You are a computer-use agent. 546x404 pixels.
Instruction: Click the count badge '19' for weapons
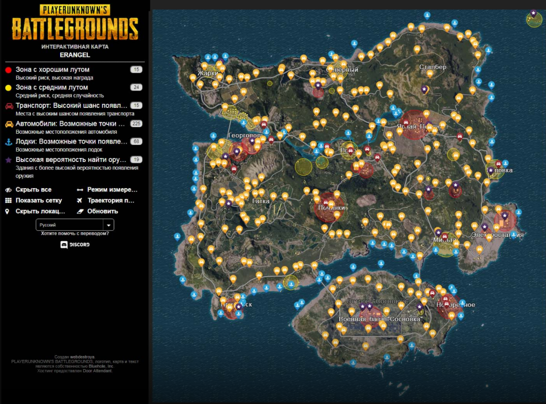coord(136,160)
